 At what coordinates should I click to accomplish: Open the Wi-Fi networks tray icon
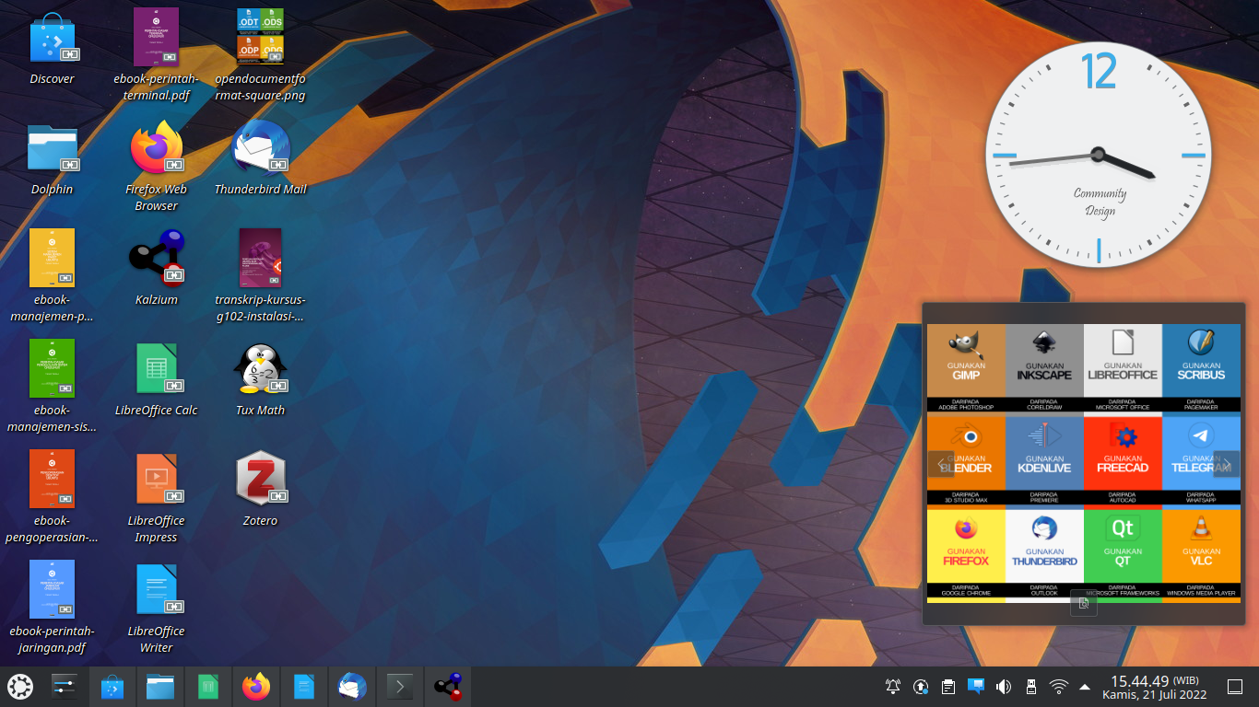[x=1059, y=686]
